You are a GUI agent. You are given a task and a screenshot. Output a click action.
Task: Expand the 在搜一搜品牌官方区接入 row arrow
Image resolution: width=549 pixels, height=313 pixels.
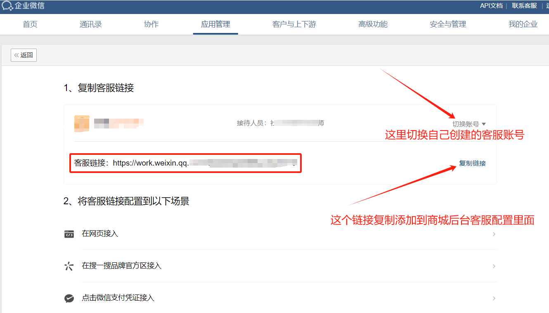coord(494,266)
